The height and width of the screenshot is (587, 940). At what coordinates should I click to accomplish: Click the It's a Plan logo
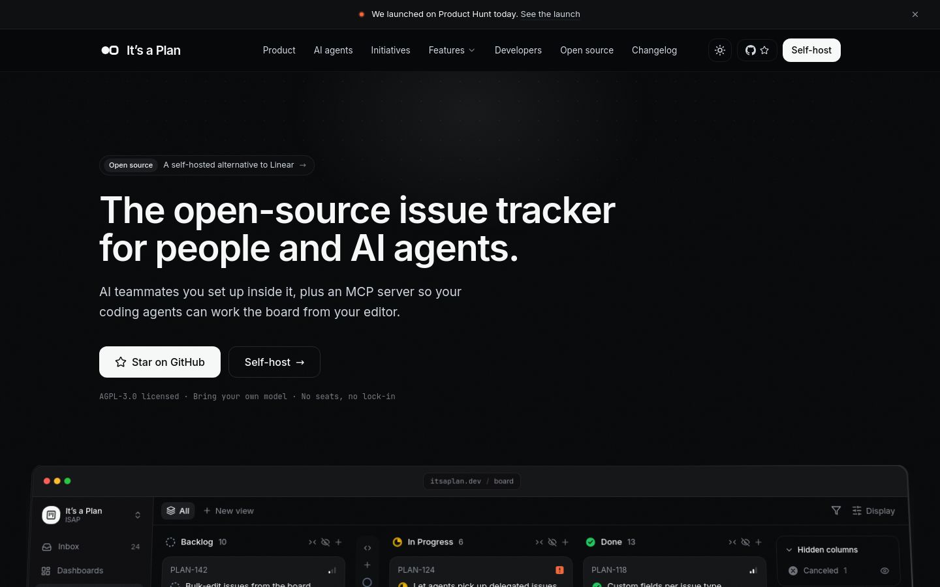pyautogui.click(x=141, y=50)
